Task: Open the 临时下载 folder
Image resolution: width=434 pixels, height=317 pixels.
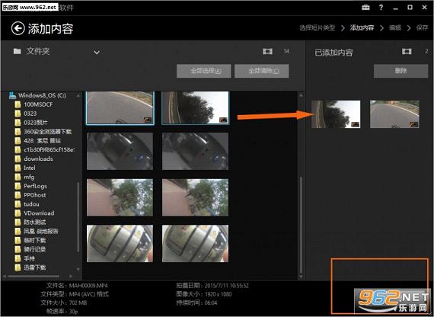Action: [35, 240]
